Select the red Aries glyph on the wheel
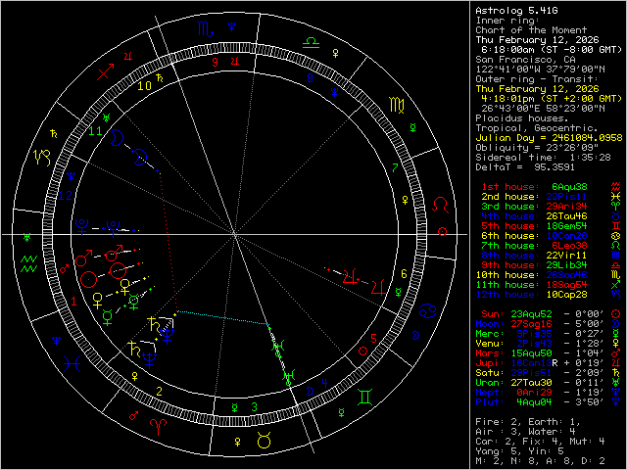This screenshot has width=627, height=470. click(156, 425)
